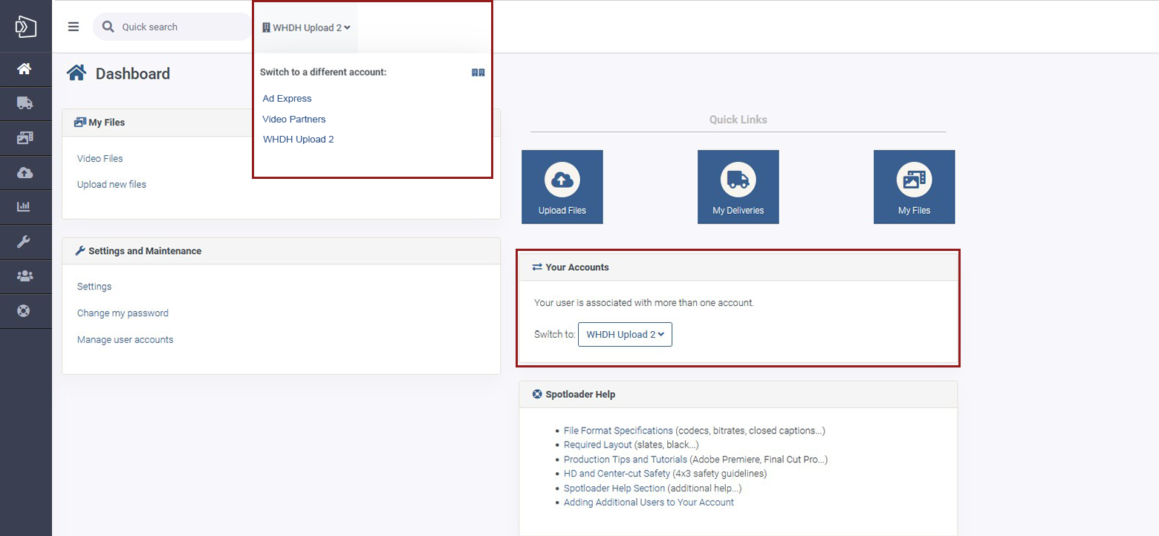The width and height of the screenshot is (1159, 536).
Task: Click the magnifier icon in Quick search
Action: point(108,27)
